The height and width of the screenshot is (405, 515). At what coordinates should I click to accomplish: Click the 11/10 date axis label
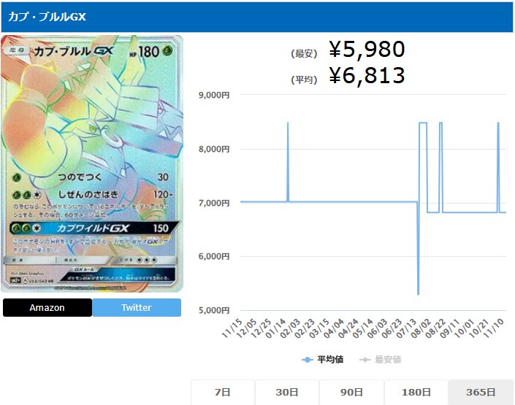click(x=494, y=328)
